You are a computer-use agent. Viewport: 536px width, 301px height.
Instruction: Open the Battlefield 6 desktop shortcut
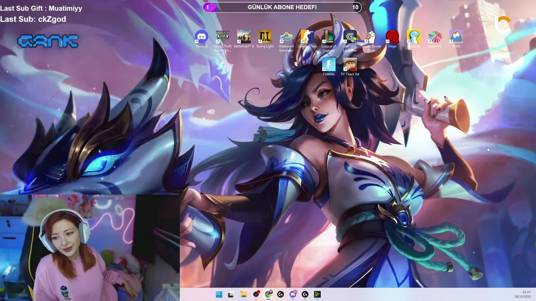[244, 39]
